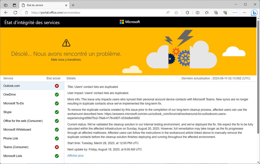Add this page to favorites (star icon)
The height and width of the screenshot is (164, 260).
(176, 12)
